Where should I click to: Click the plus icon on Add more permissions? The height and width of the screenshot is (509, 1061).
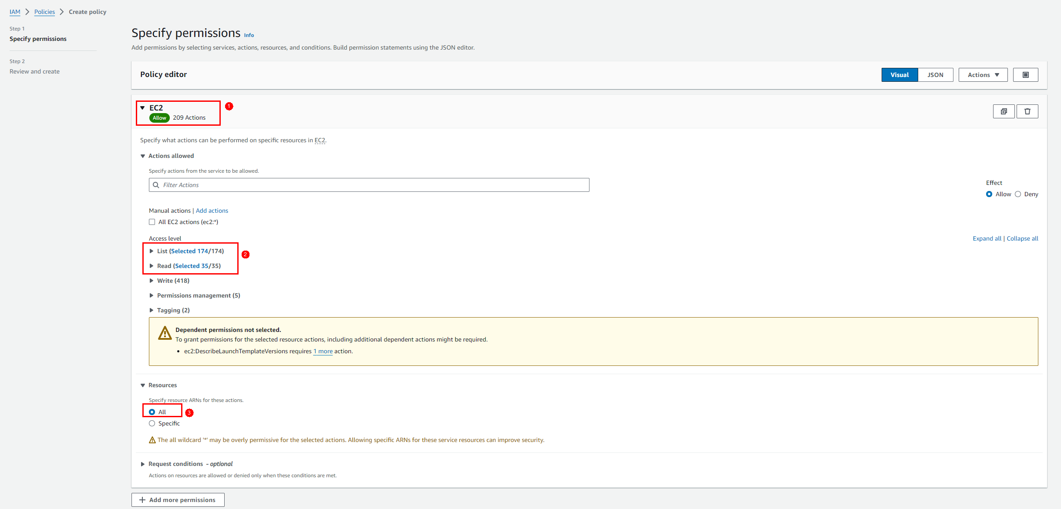tap(142, 500)
